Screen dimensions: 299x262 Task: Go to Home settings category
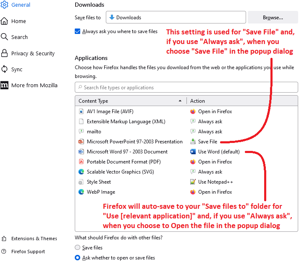click(18, 21)
